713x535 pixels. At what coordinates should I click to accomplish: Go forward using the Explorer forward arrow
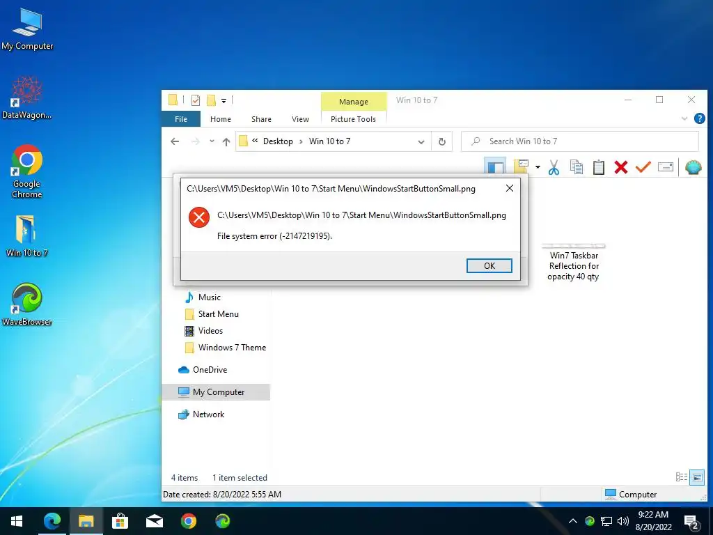(195, 141)
